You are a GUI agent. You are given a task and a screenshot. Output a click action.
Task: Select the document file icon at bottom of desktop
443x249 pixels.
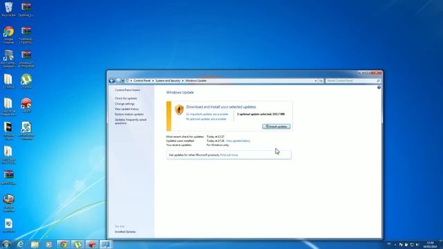(x=8, y=225)
